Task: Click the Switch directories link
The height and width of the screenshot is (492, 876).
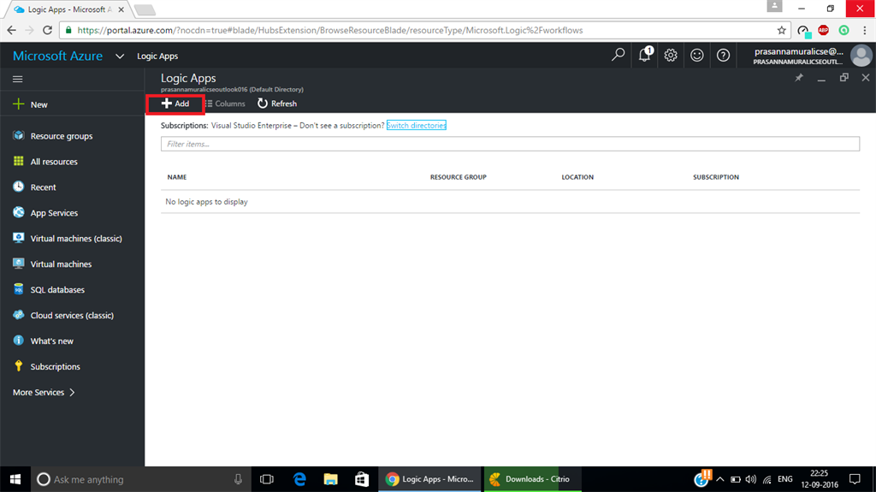Action: click(417, 125)
